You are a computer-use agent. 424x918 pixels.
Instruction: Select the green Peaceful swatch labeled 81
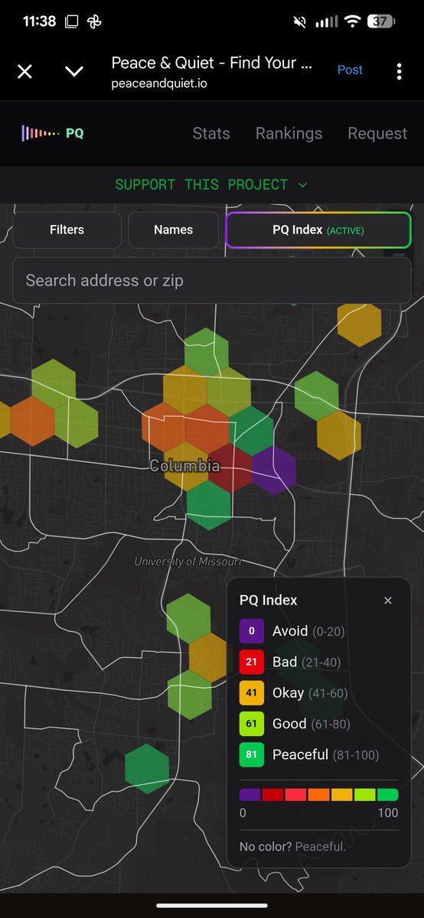tap(252, 755)
